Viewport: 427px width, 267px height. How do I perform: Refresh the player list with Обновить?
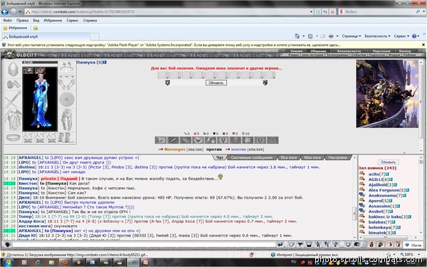click(388, 162)
